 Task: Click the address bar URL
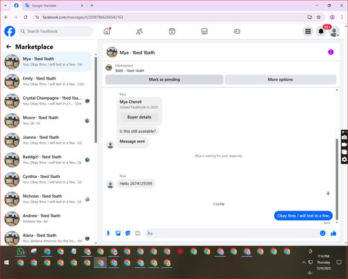83,17
